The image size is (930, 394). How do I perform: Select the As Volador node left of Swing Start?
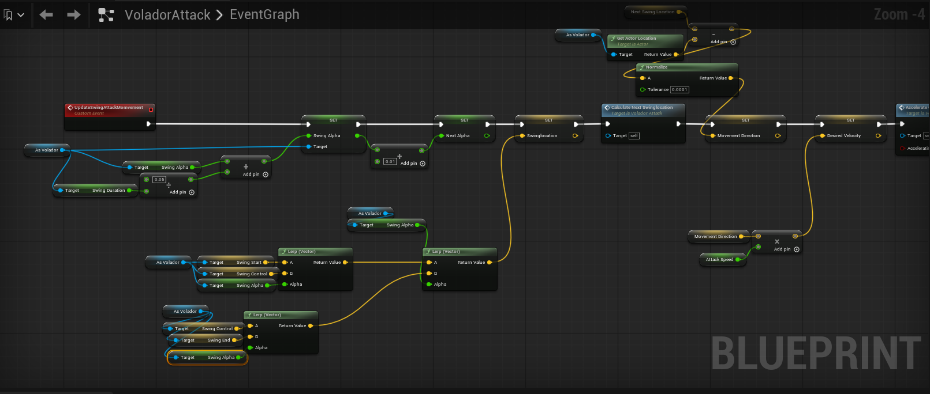(169, 263)
